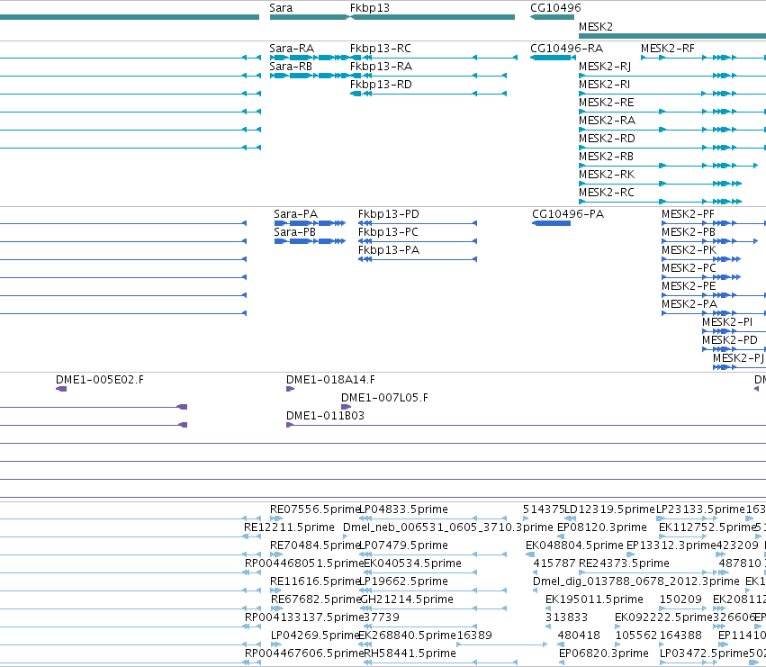Select EST EK195011.5prime
Viewport: 766px width, 667px height.
point(594,600)
